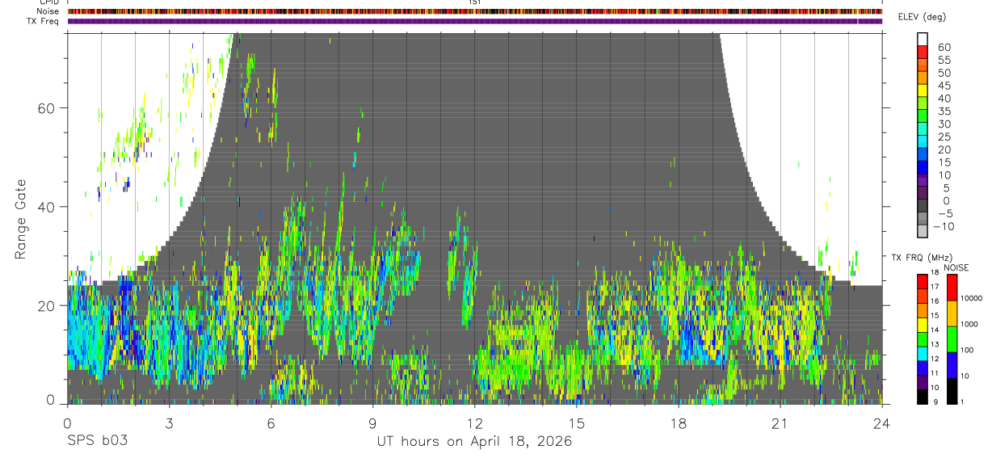Click the blue 10 noise level swatch

pyautogui.click(x=952, y=365)
